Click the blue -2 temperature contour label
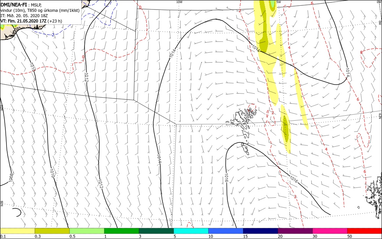Image resolution: width=382 pixels, height=239 pixels. click(x=52, y=35)
